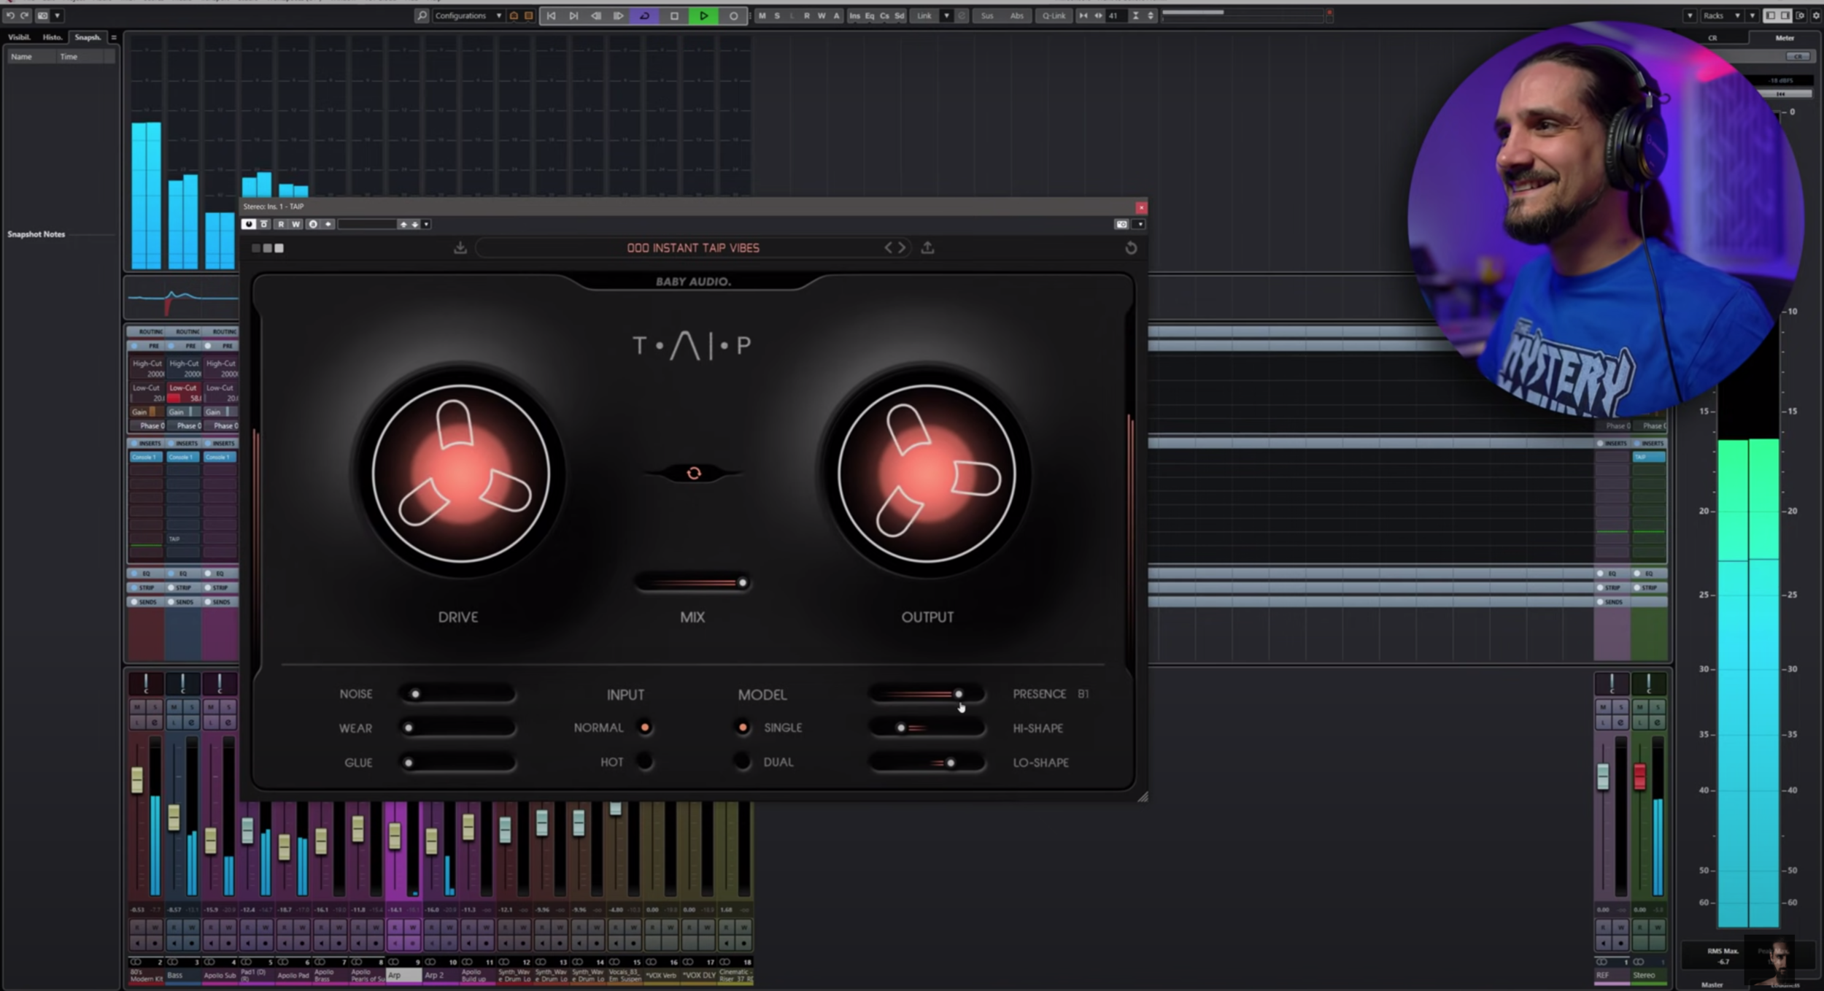Export the preset with TAIP upload icon
The image size is (1824, 991).
point(927,247)
